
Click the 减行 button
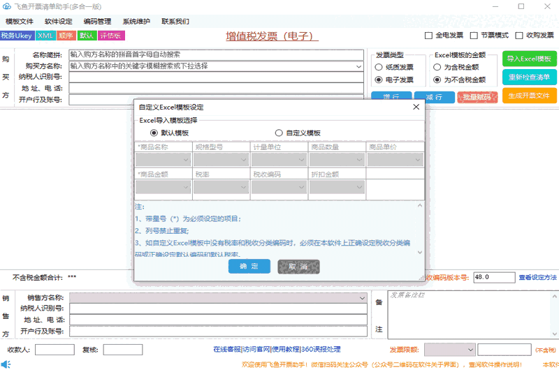(x=435, y=96)
